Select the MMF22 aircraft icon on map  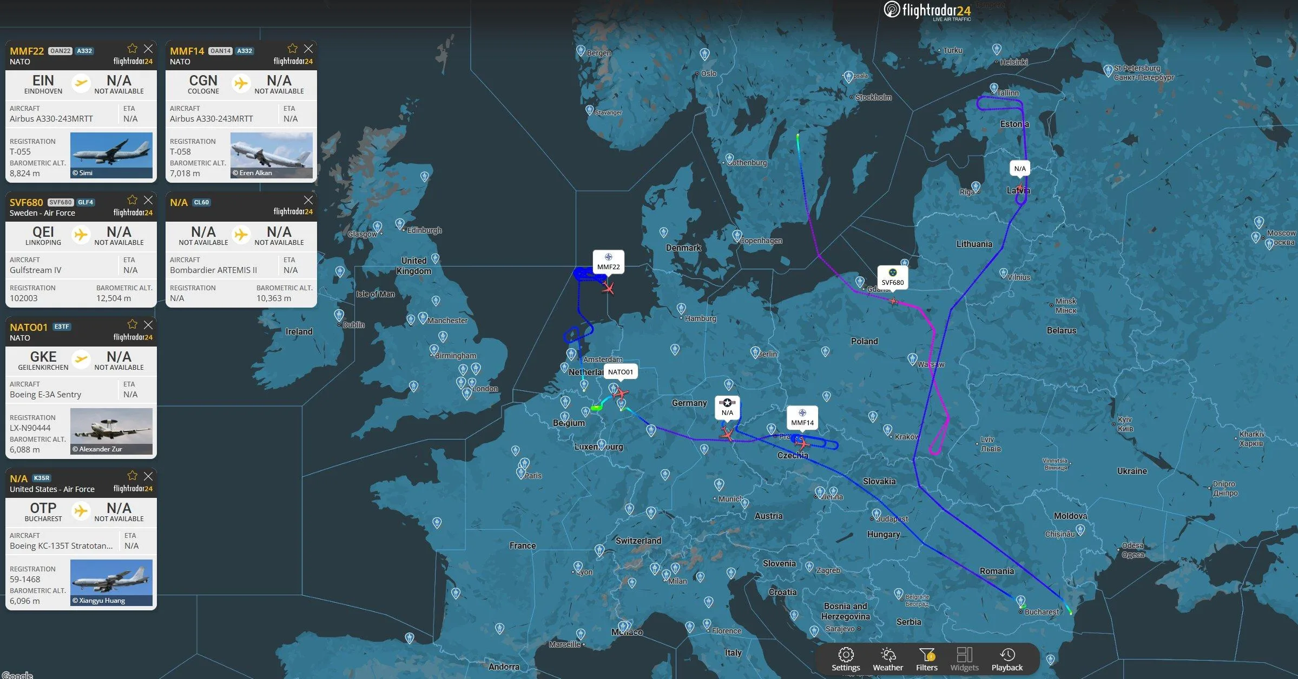pyautogui.click(x=608, y=288)
